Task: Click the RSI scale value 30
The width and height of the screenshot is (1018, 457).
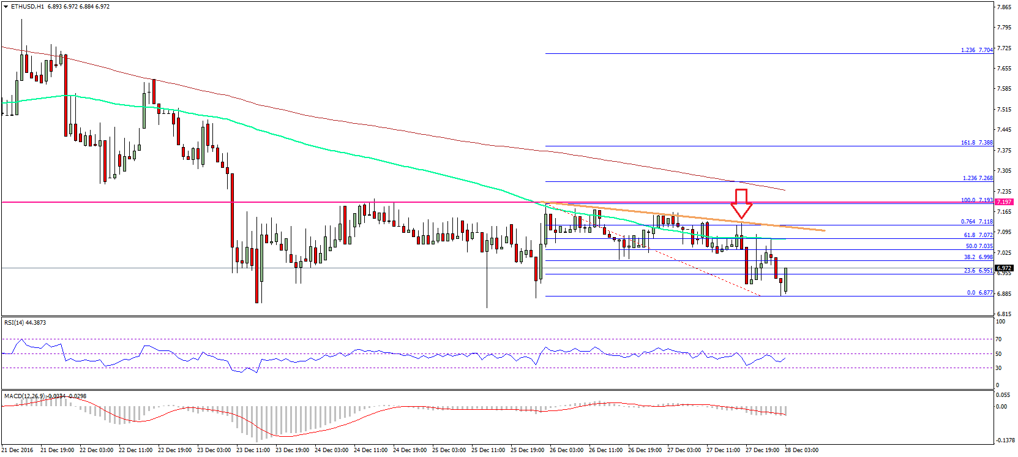Action: [998, 368]
